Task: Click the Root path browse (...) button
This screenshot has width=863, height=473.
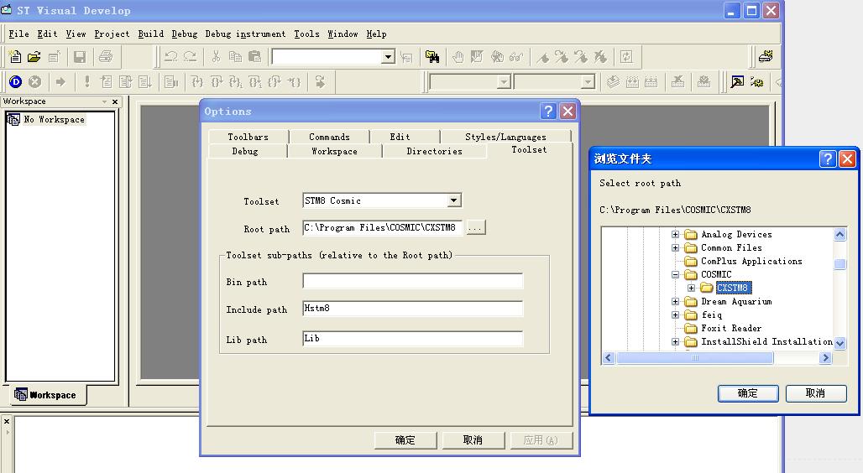Action: (476, 227)
